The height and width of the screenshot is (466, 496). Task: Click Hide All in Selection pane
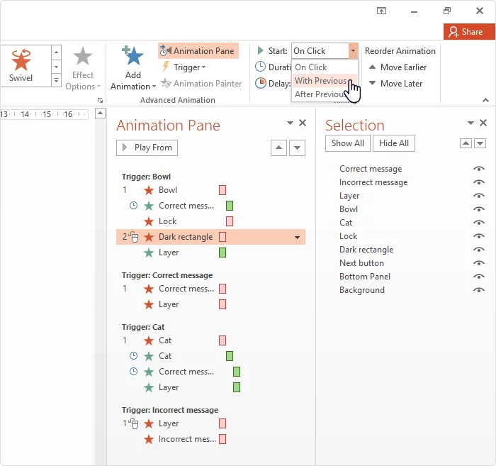[x=394, y=143]
